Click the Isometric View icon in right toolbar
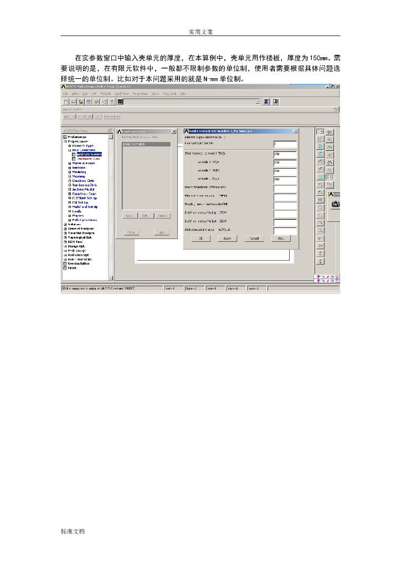This screenshot has height=568, width=401. coord(320,139)
